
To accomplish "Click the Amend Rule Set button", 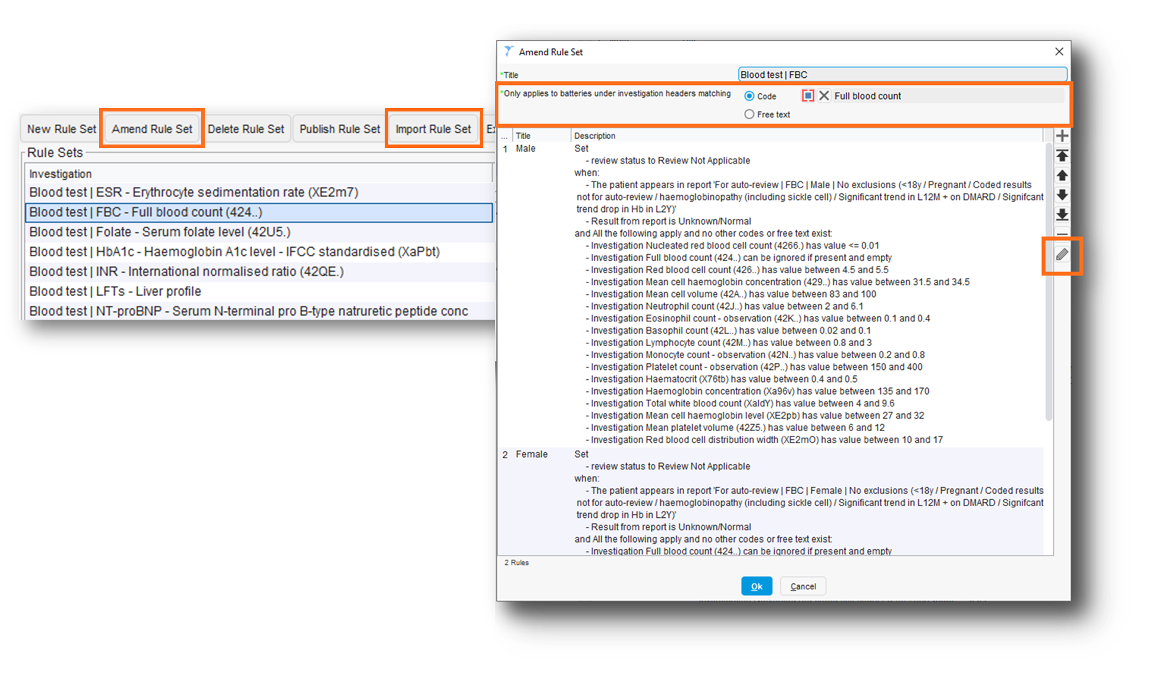I will click(152, 129).
